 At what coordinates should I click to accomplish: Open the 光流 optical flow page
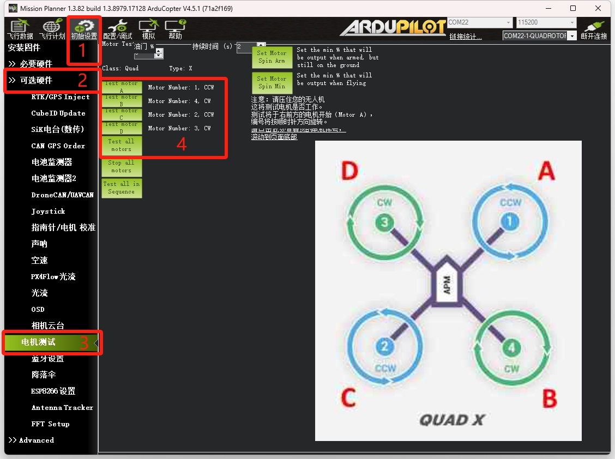(x=39, y=293)
